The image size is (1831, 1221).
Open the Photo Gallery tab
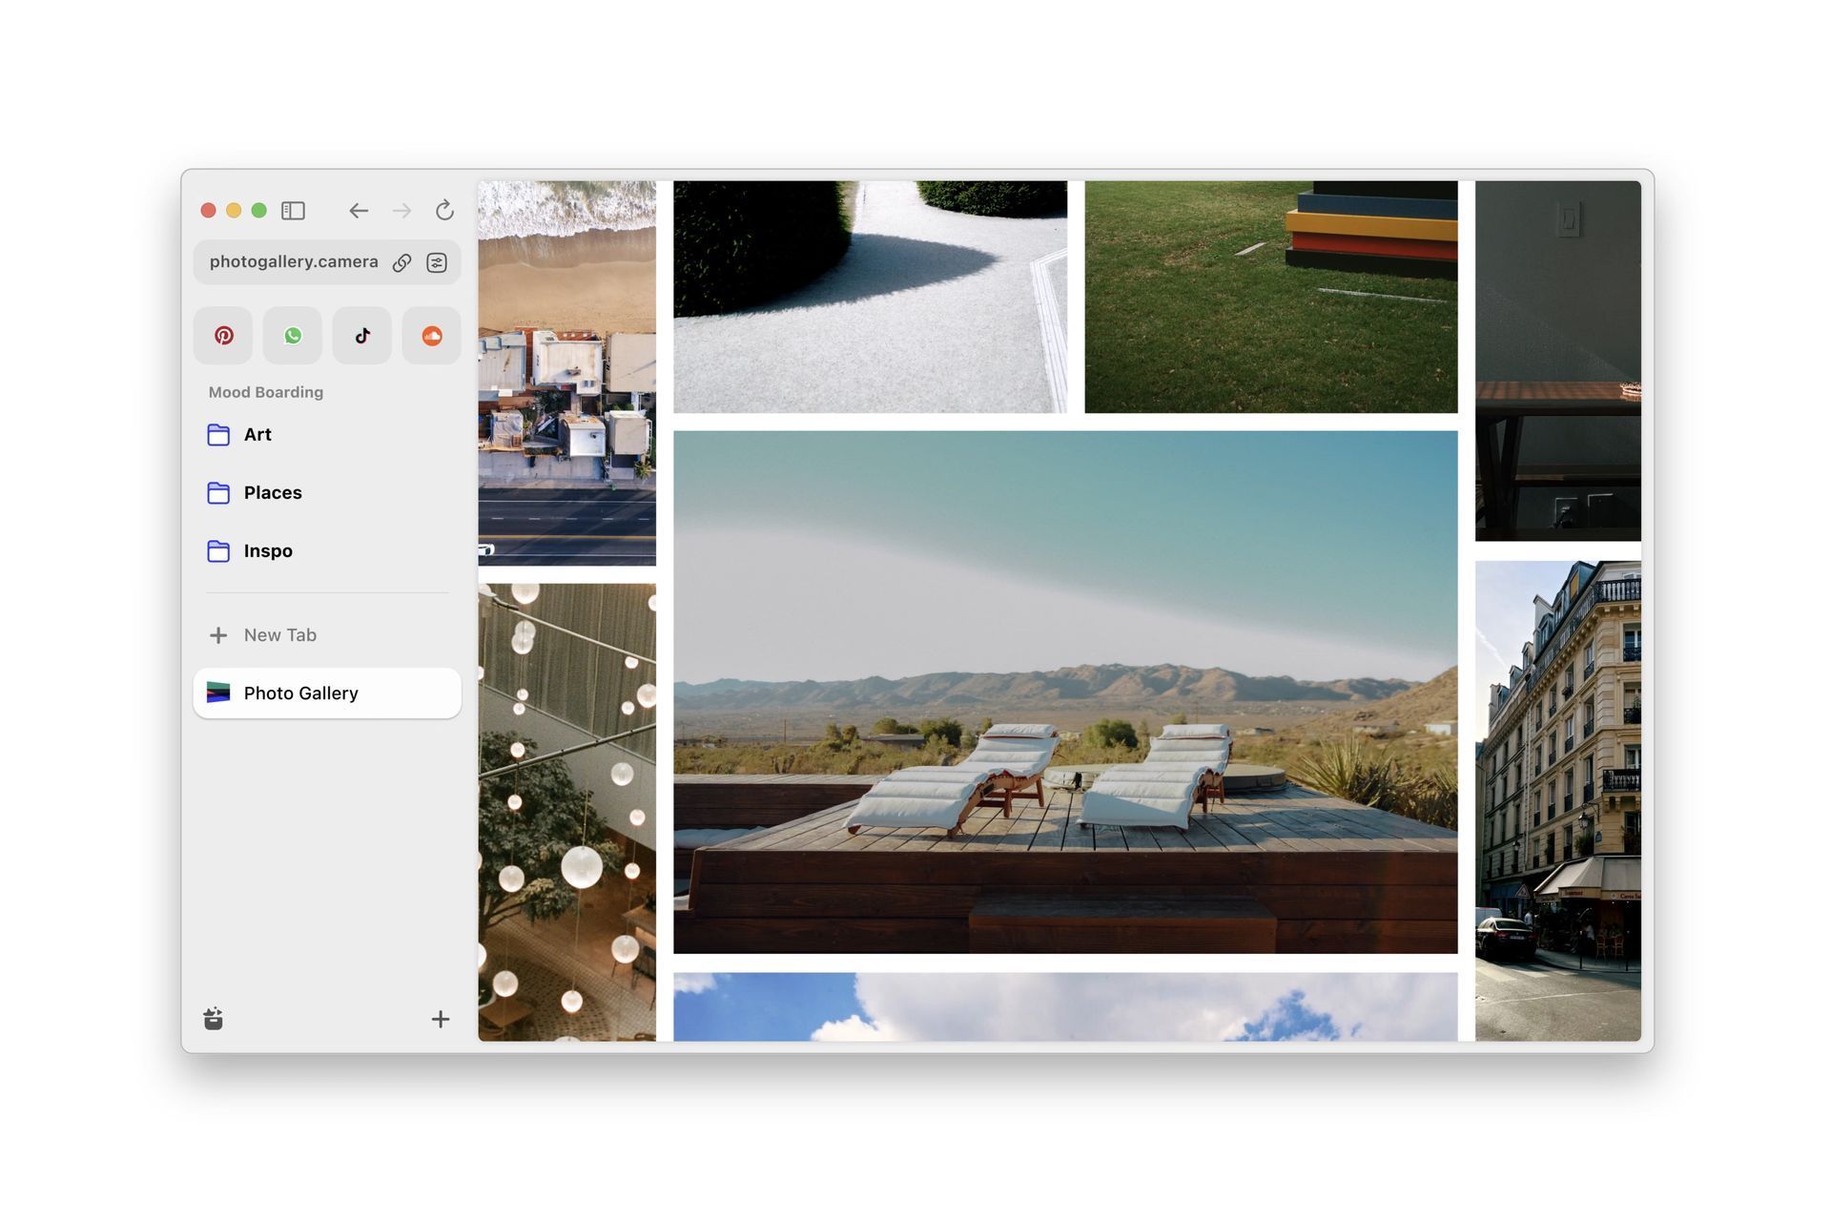[x=325, y=693]
